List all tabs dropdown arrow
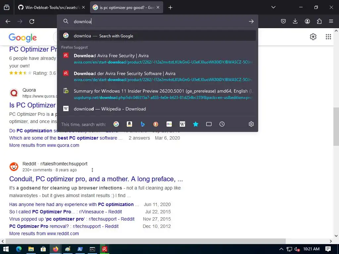 273,7
